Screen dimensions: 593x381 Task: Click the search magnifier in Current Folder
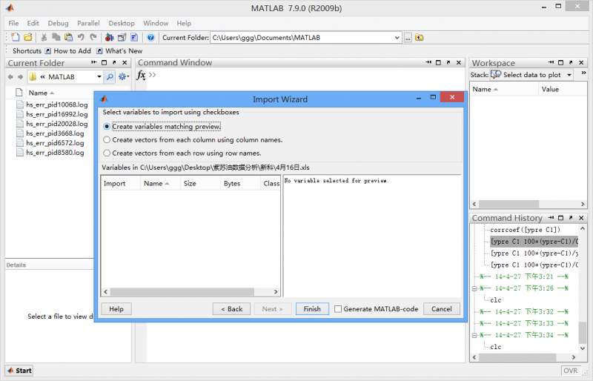(x=110, y=77)
